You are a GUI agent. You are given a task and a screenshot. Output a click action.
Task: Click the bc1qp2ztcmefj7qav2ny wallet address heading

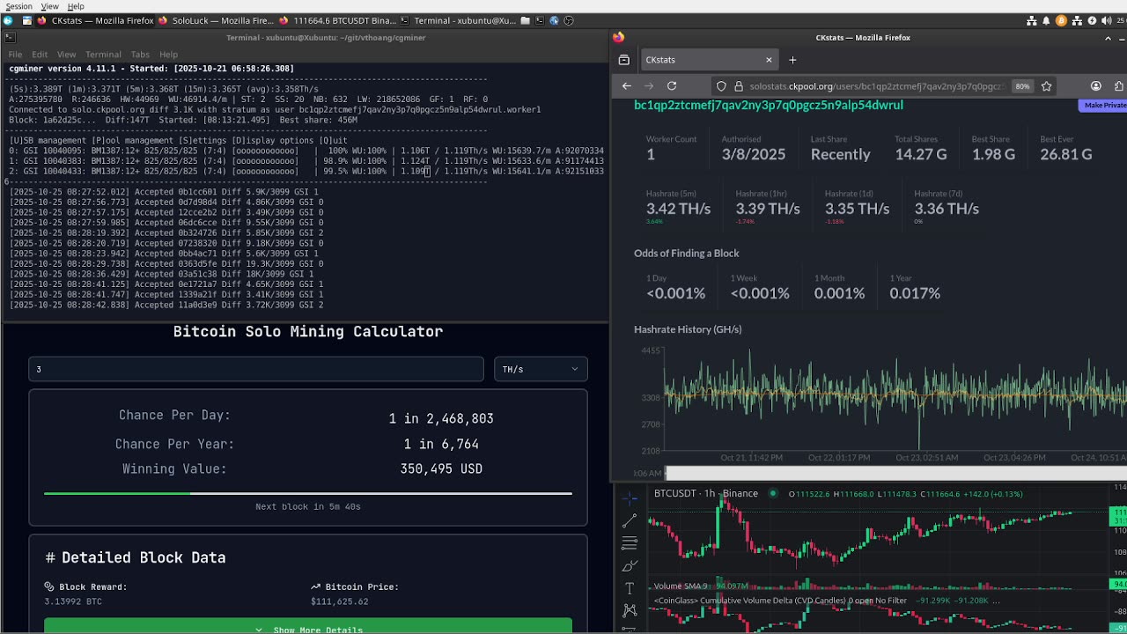coord(769,105)
